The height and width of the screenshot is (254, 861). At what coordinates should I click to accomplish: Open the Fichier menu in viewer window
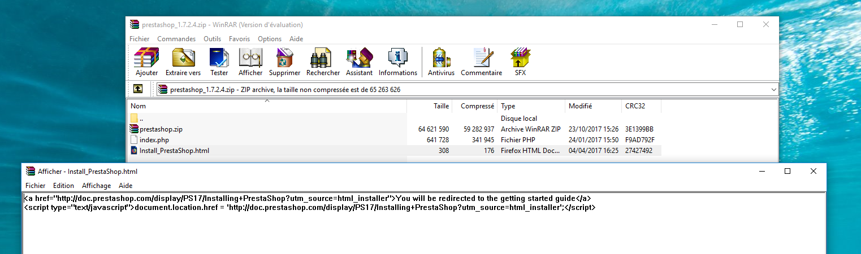[36, 185]
